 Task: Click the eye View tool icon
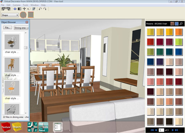coord(15,9)
